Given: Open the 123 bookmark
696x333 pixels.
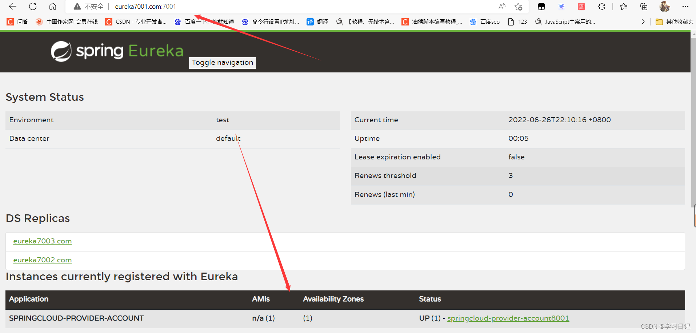Looking at the screenshot, I should coord(517,22).
